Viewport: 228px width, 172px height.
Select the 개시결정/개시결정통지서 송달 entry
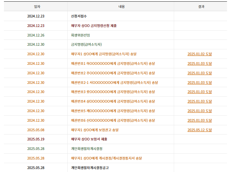(106, 158)
